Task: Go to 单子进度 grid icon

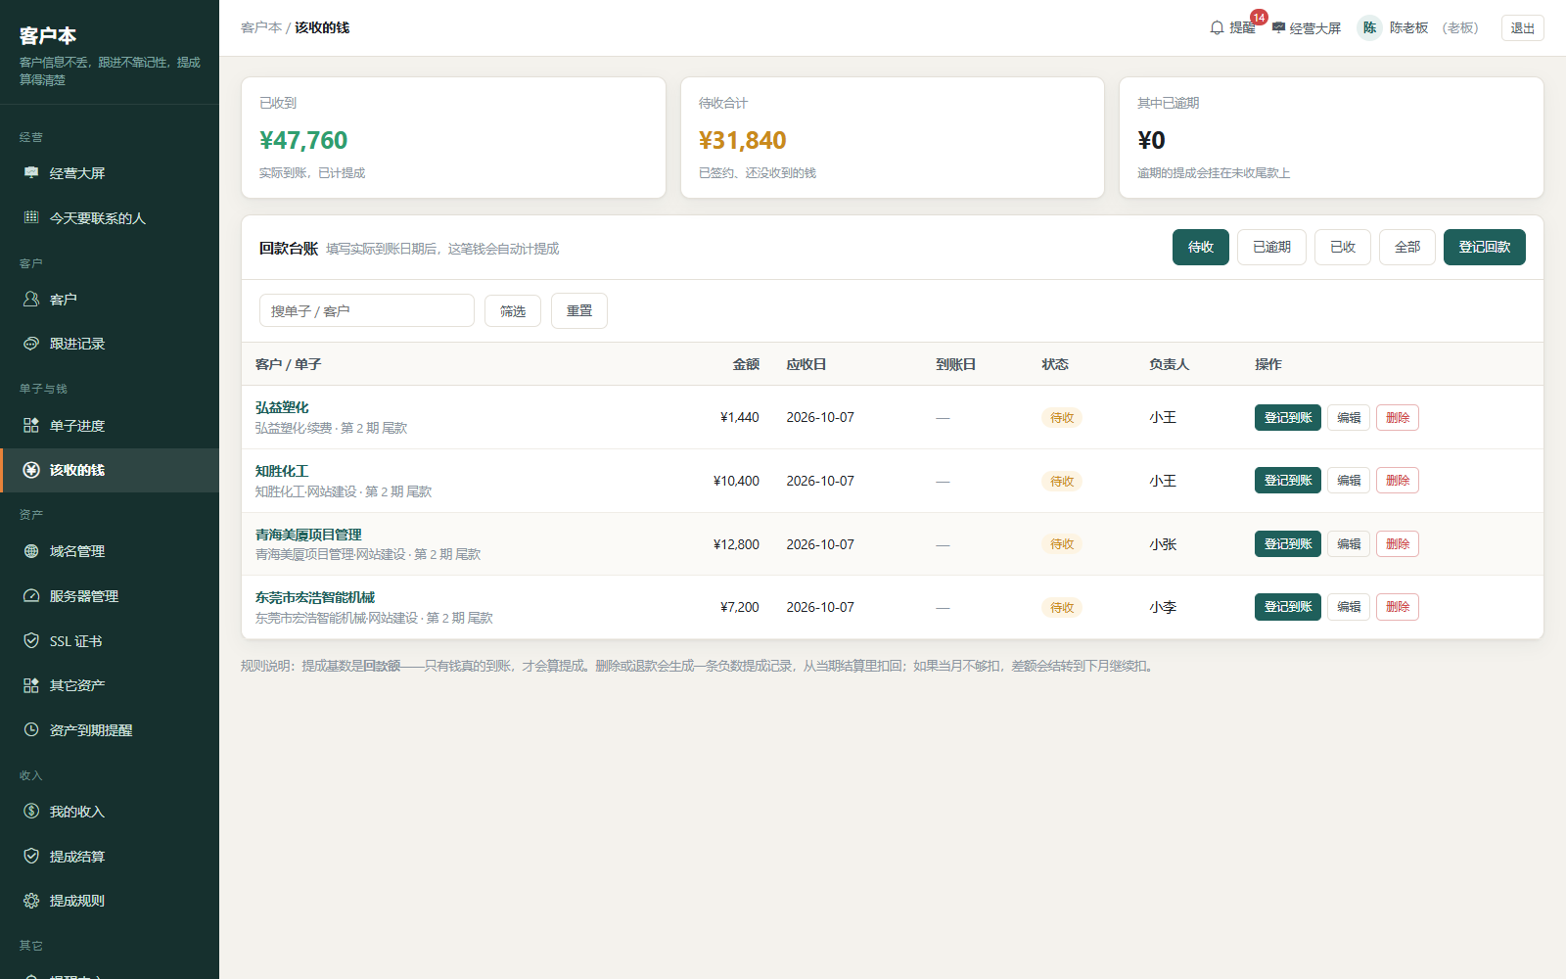Action: (31, 426)
